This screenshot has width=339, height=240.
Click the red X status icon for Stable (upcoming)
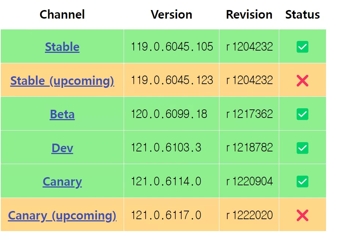click(x=303, y=81)
